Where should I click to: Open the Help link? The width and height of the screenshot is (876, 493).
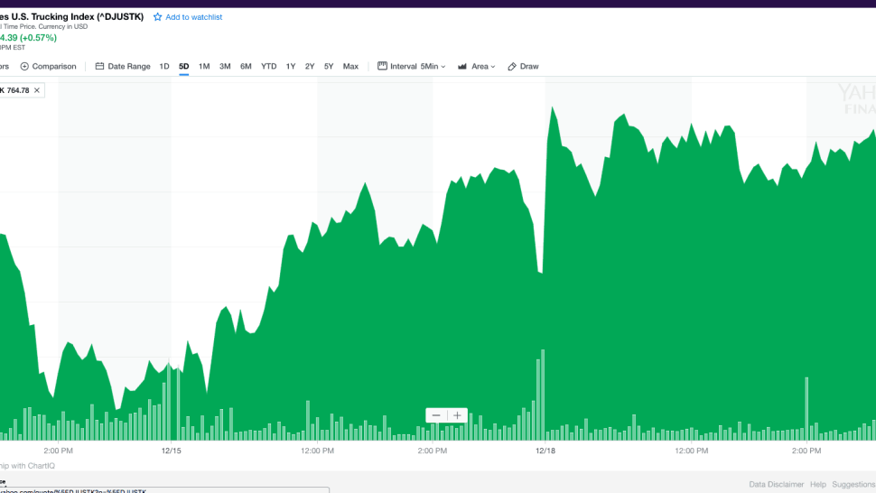[818, 484]
